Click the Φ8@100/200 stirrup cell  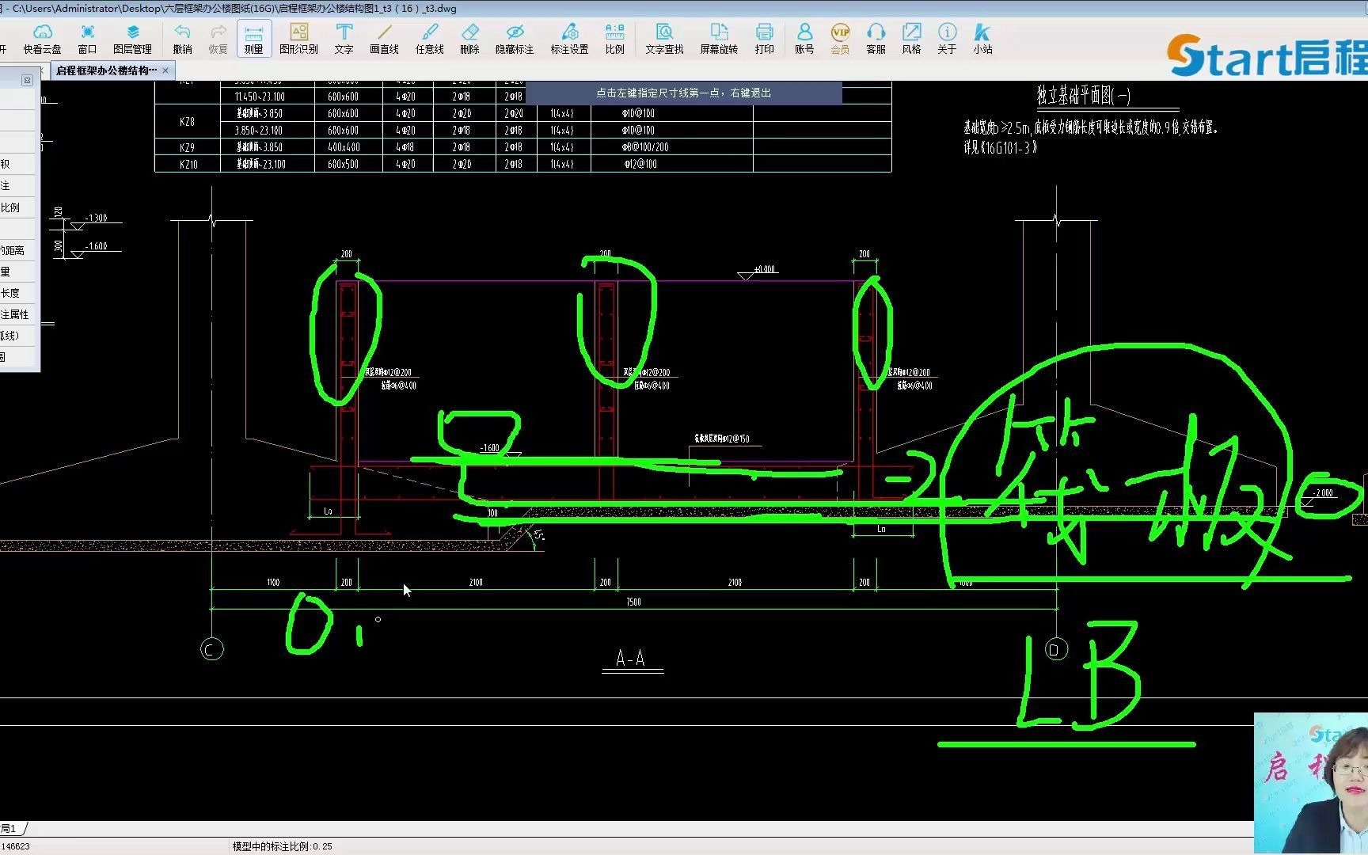click(x=646, y=147)
